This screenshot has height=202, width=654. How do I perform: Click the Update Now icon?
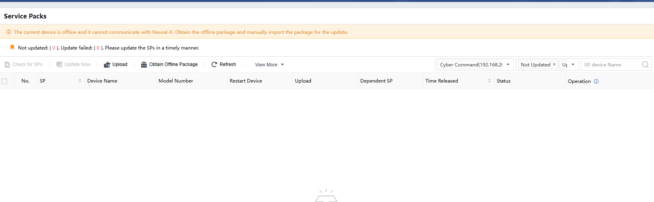point(59,64)
